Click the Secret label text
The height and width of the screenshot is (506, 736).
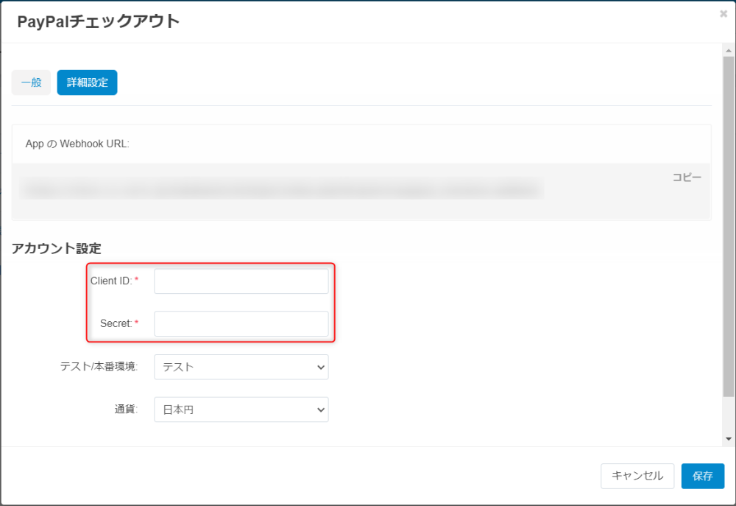pos(116,323)
